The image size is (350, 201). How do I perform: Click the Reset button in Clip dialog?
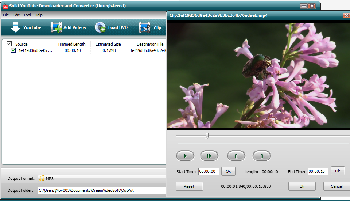189,186
